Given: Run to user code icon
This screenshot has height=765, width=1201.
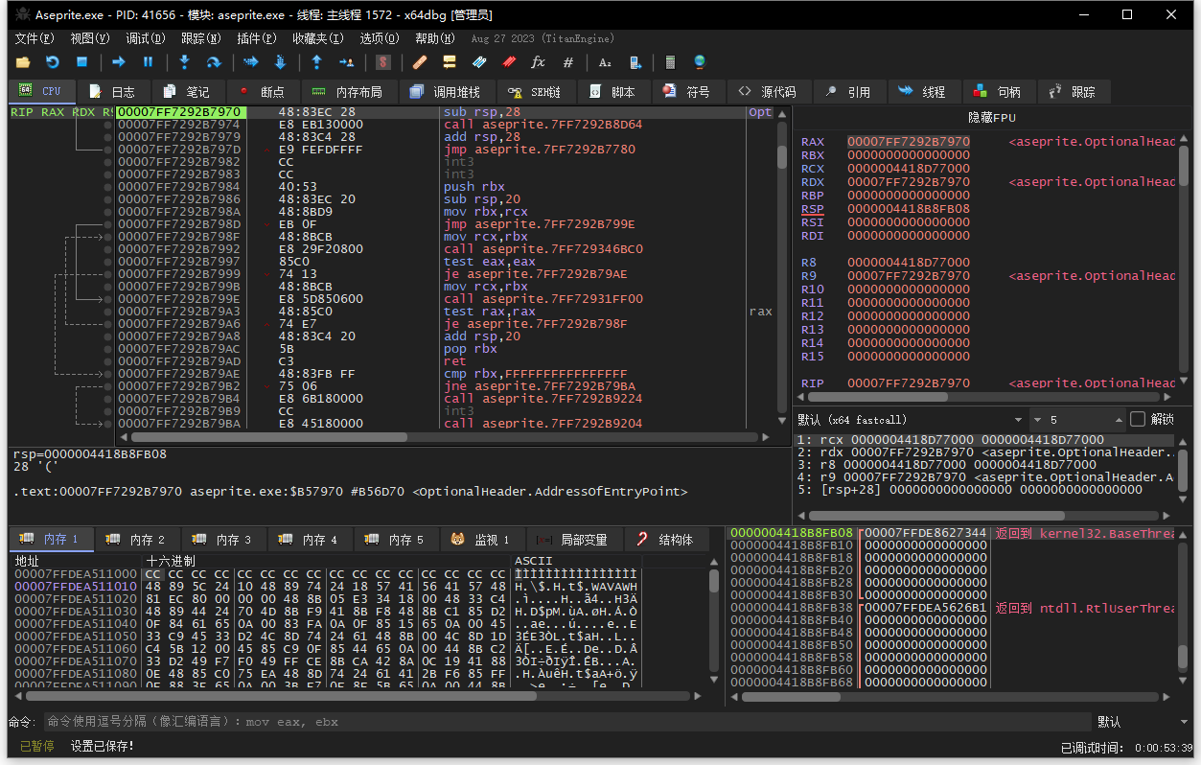Looking at the screenshot, I should 347,62.
